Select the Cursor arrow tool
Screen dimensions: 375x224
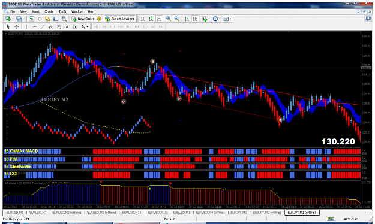pos(8,26)
